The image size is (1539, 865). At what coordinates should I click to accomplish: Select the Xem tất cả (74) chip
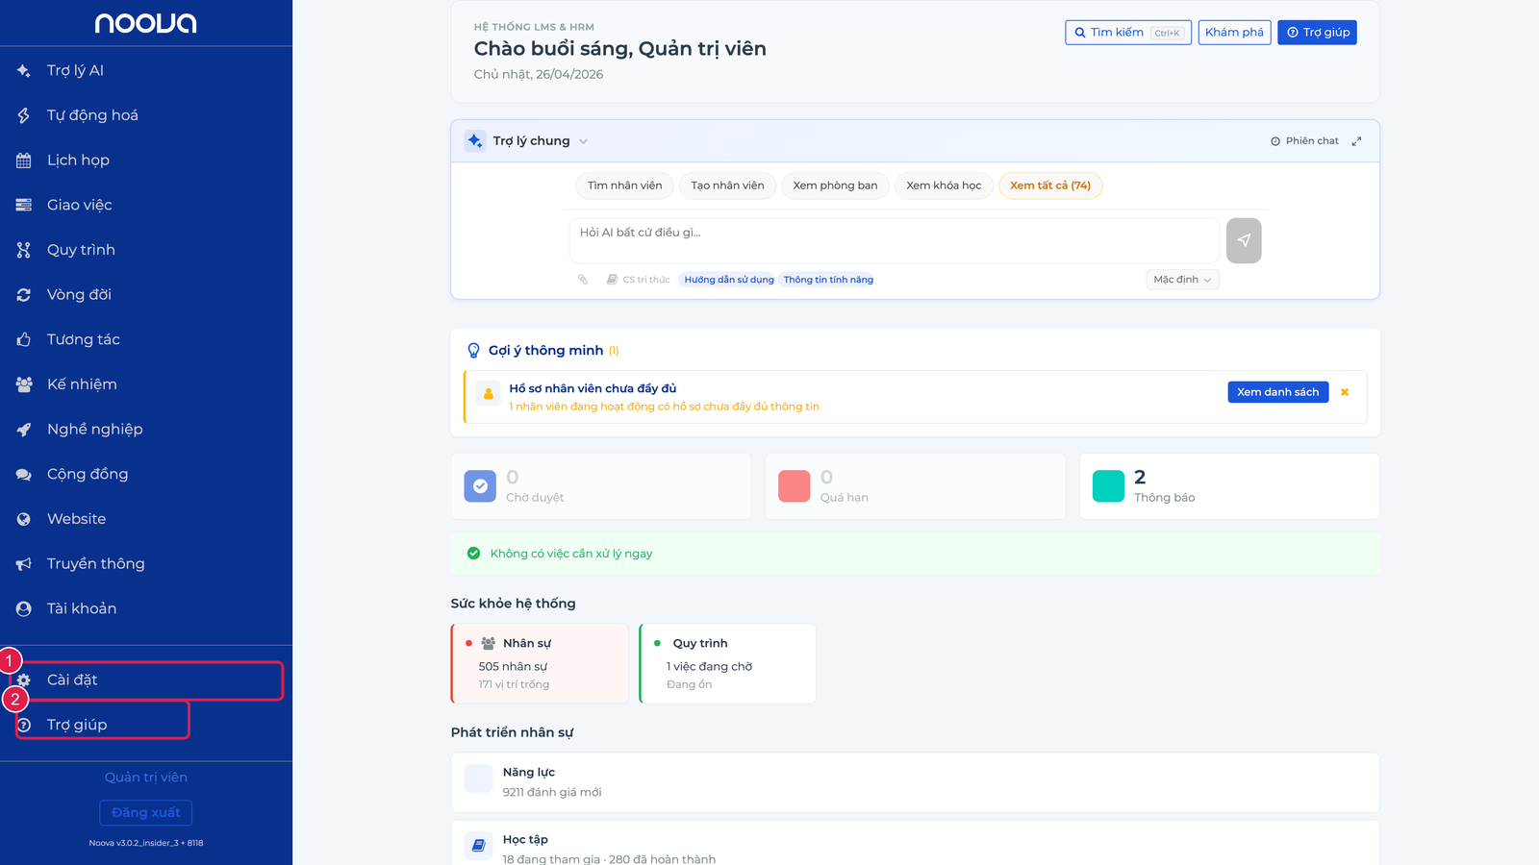tap(1050, 185)
